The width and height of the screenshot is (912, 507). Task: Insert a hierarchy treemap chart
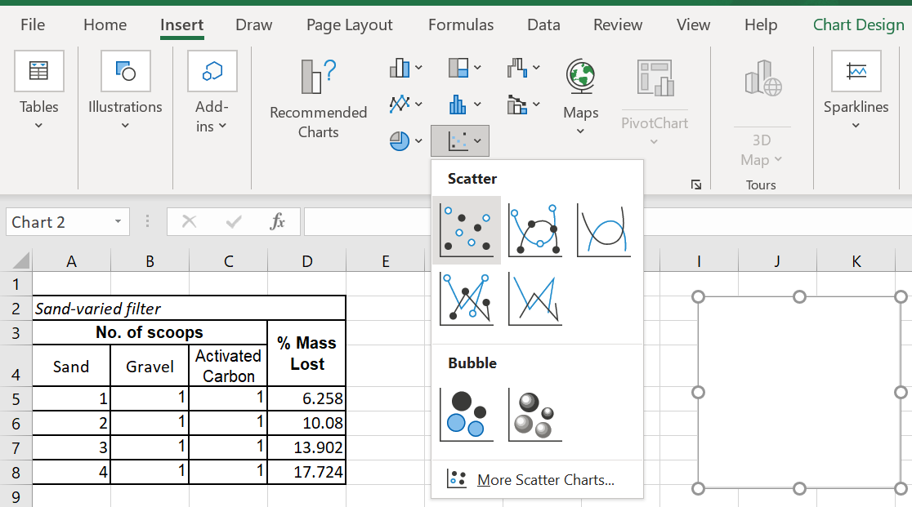[458, 68]
